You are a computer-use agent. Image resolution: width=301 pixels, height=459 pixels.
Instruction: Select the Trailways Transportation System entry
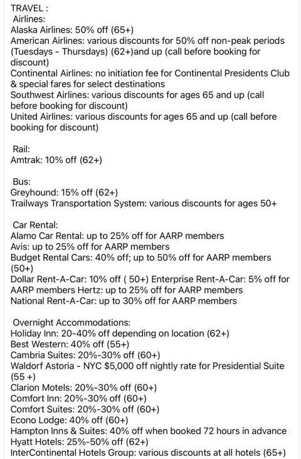(144, 203)
